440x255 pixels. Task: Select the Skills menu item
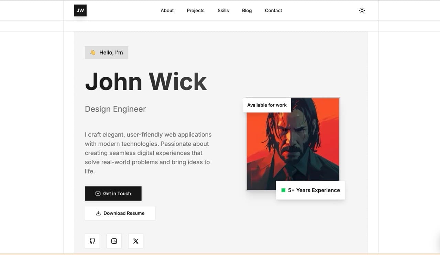223,10
